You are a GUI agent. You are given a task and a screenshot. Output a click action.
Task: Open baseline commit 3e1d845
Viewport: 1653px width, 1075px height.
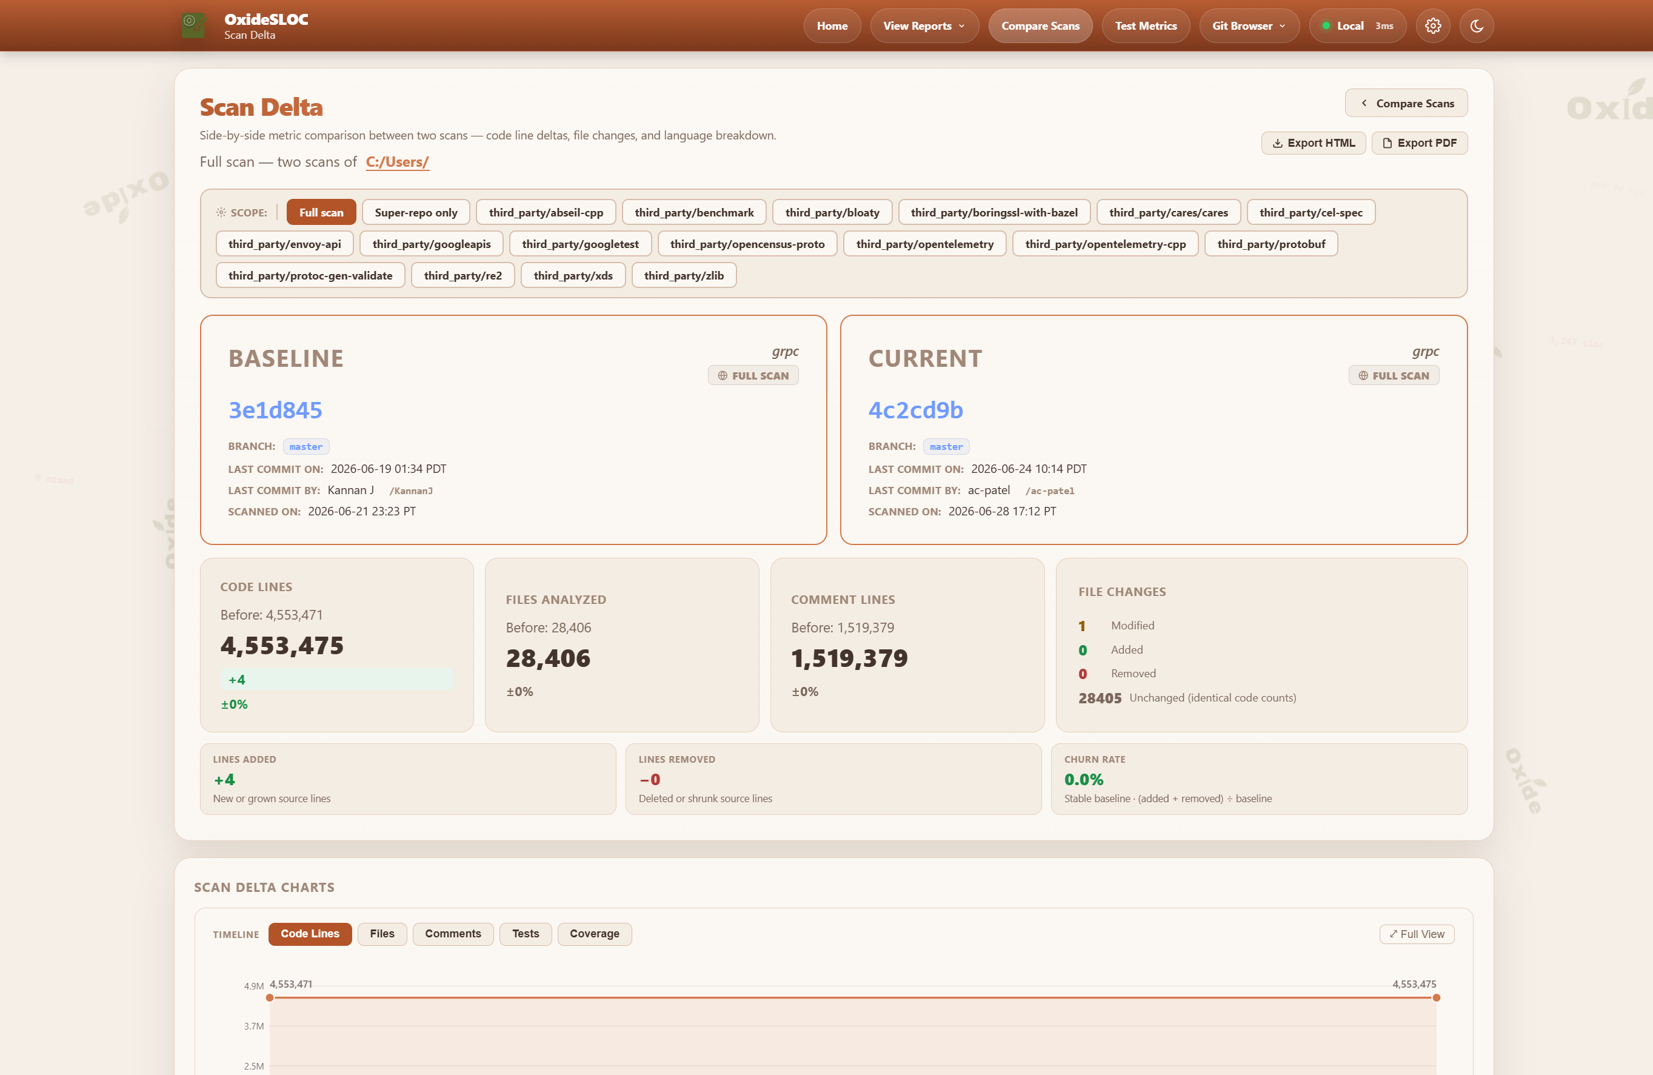pos(275,410)
